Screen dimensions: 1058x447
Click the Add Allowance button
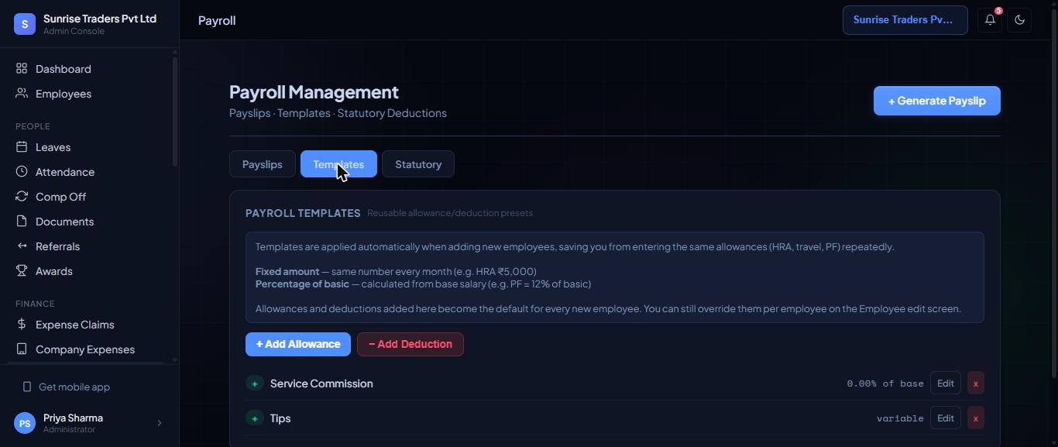(x=298, y=344)
